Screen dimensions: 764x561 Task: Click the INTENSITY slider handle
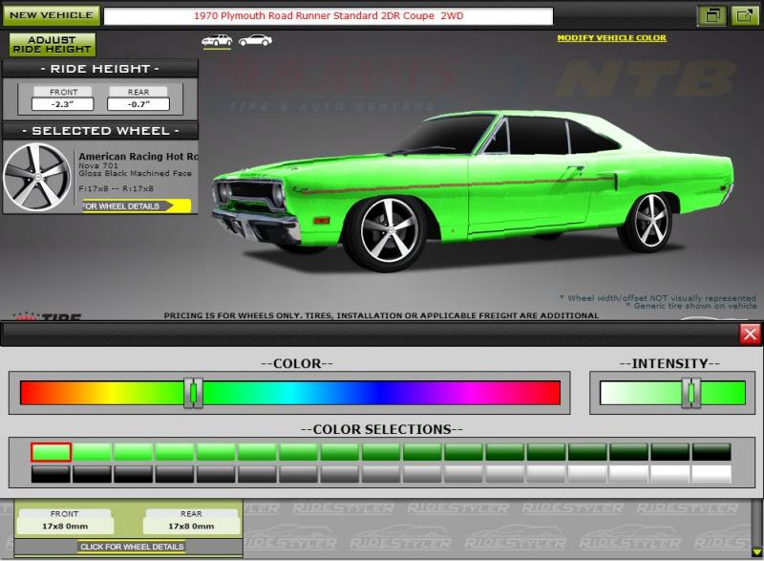click(x=690, y=393)
